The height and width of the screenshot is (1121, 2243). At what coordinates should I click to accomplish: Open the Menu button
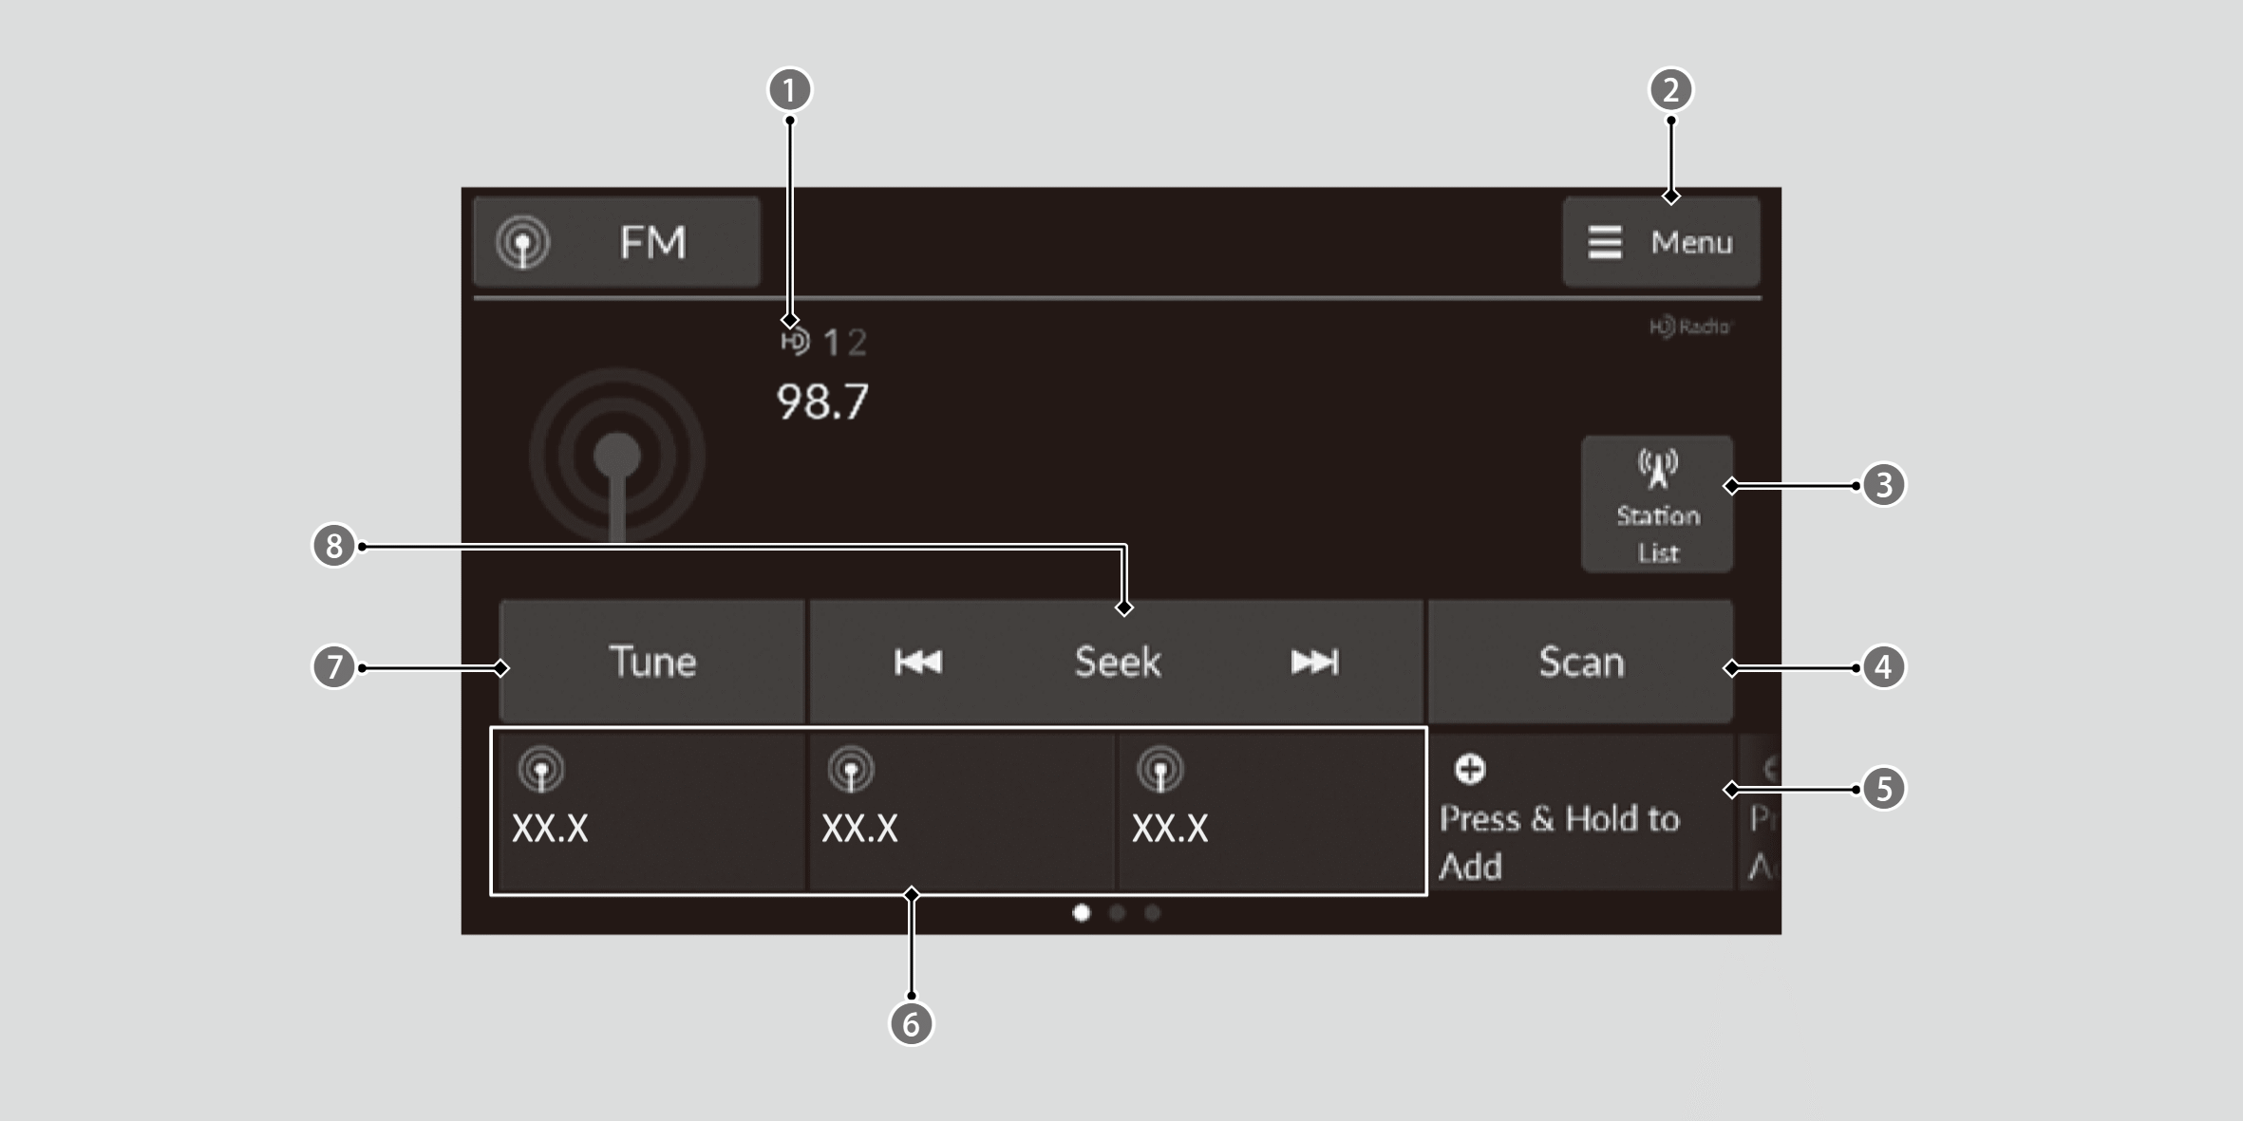1662,243
